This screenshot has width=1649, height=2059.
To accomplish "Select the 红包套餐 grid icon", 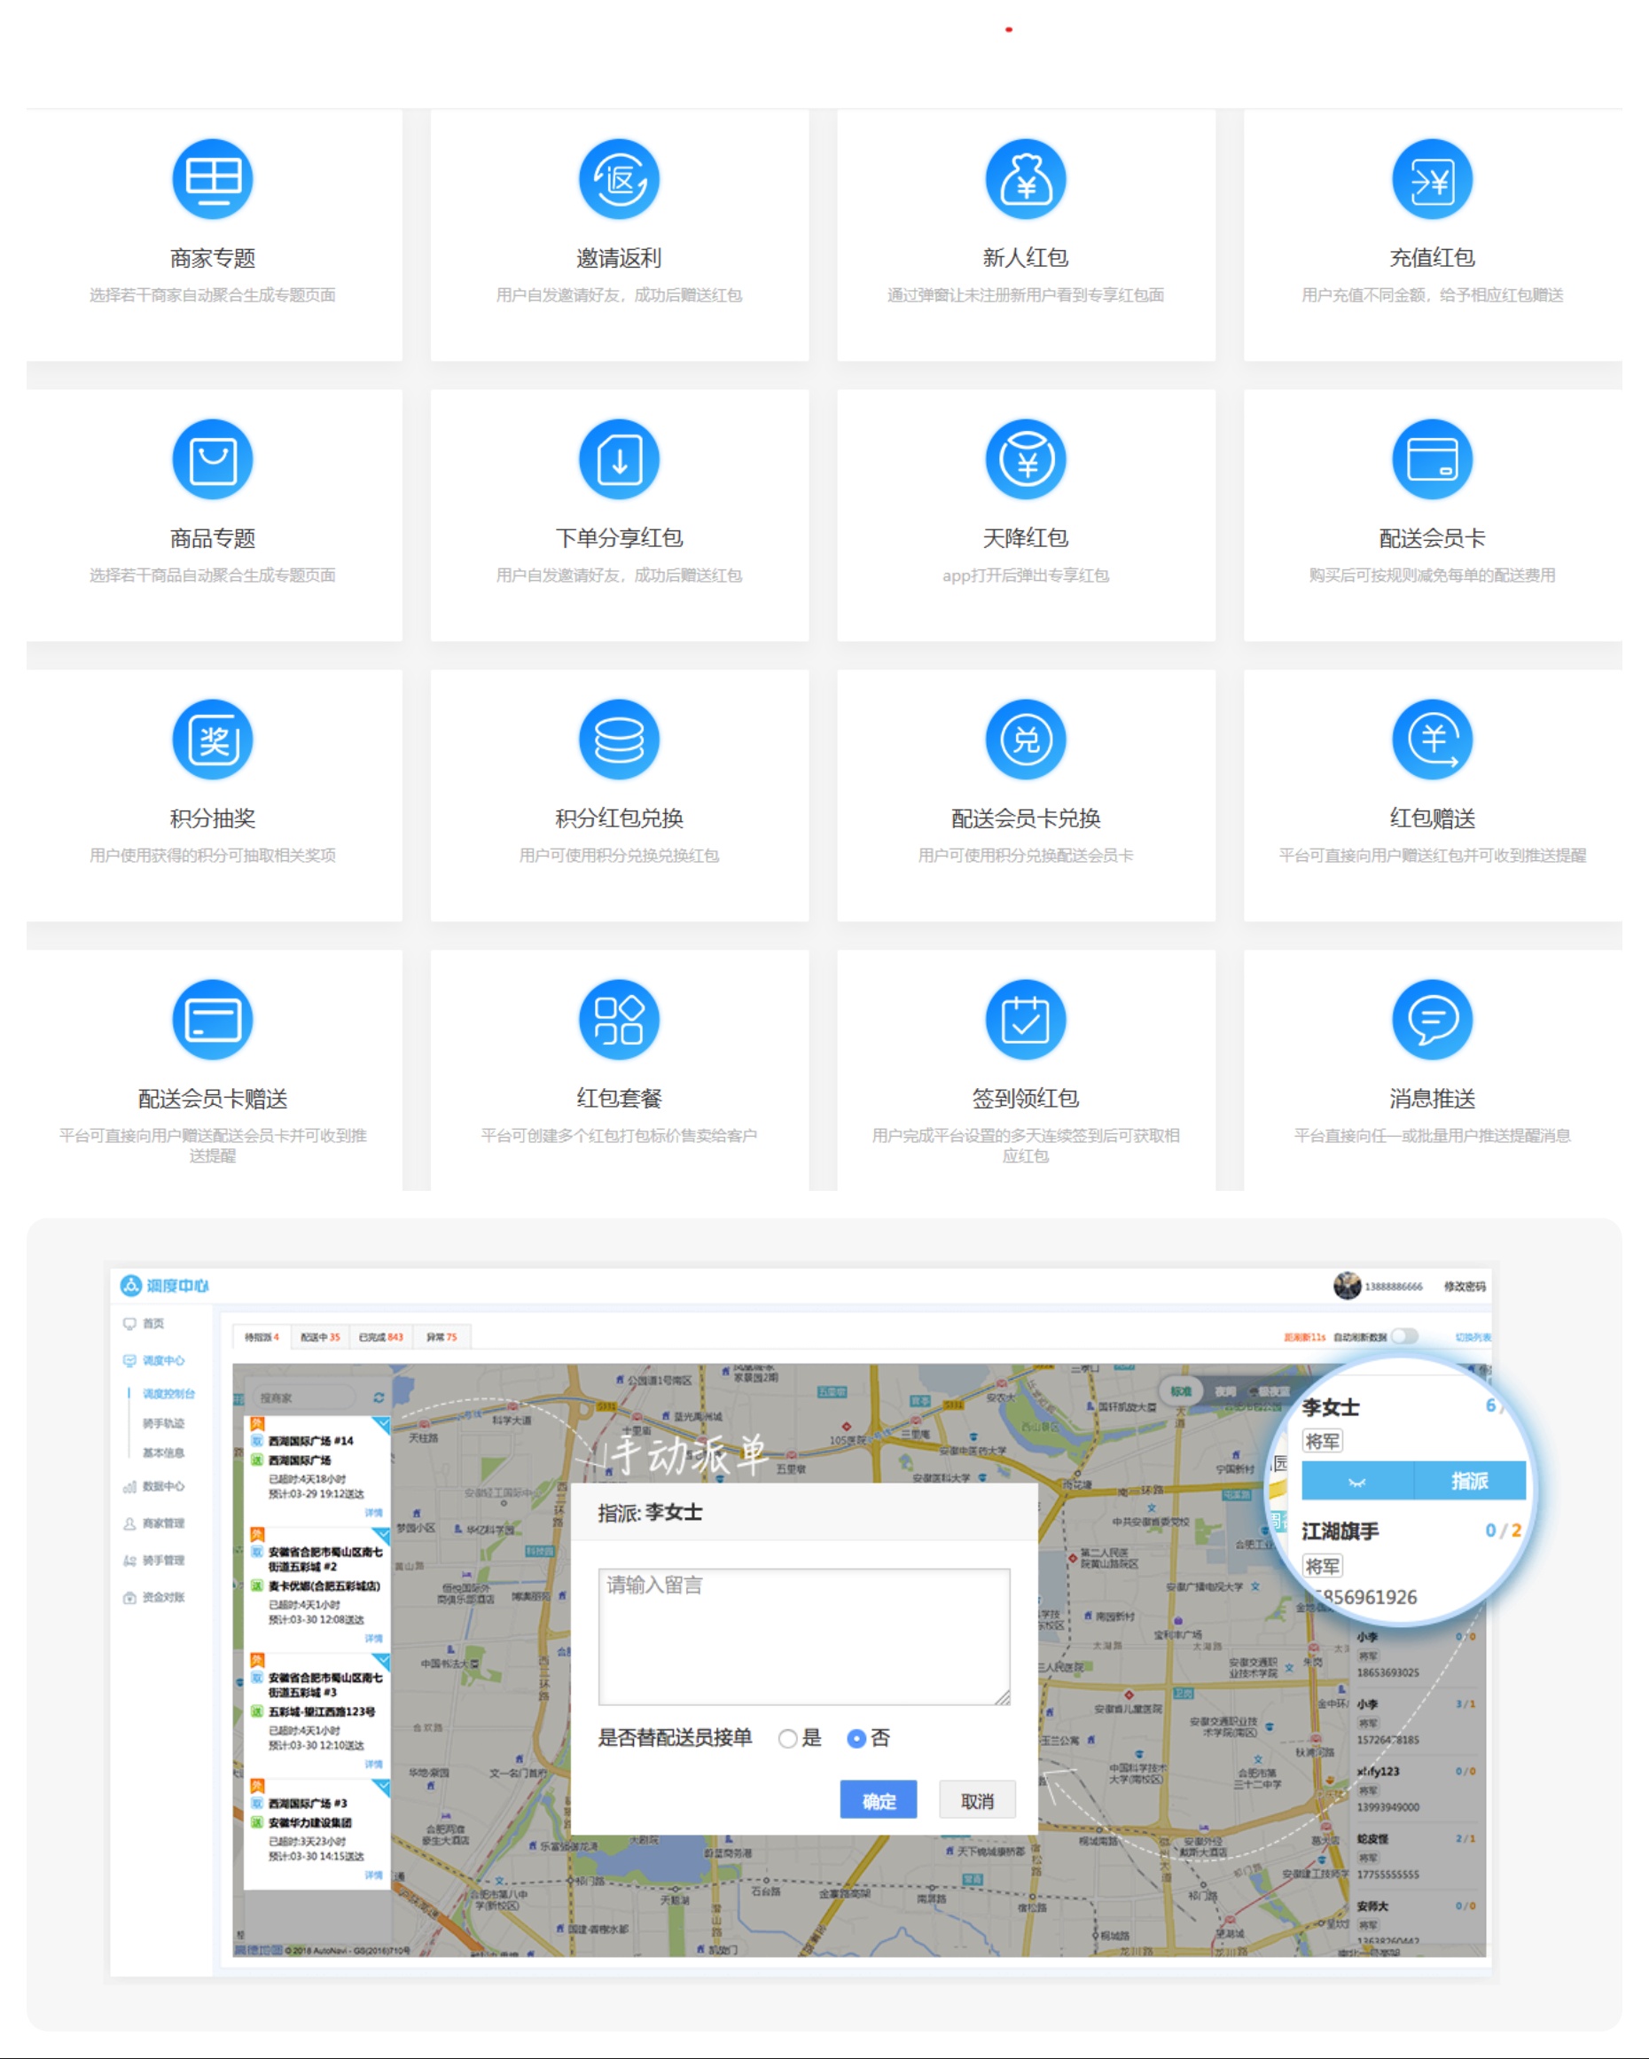I will click(619, 1019).
